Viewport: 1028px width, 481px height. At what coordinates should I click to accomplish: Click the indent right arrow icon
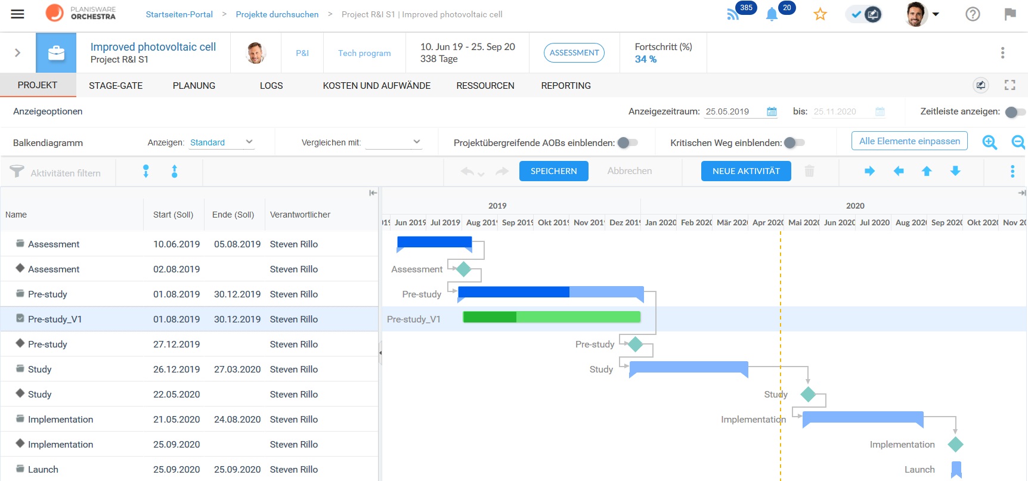[x=869, y=171]
